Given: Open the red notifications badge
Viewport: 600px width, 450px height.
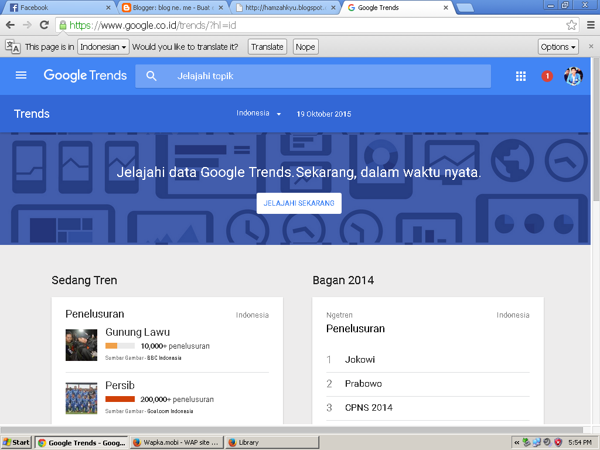Looking at the screenshot, I should 547,76.
